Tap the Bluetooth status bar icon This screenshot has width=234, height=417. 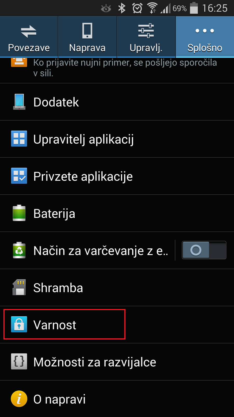tap(122, 8)
